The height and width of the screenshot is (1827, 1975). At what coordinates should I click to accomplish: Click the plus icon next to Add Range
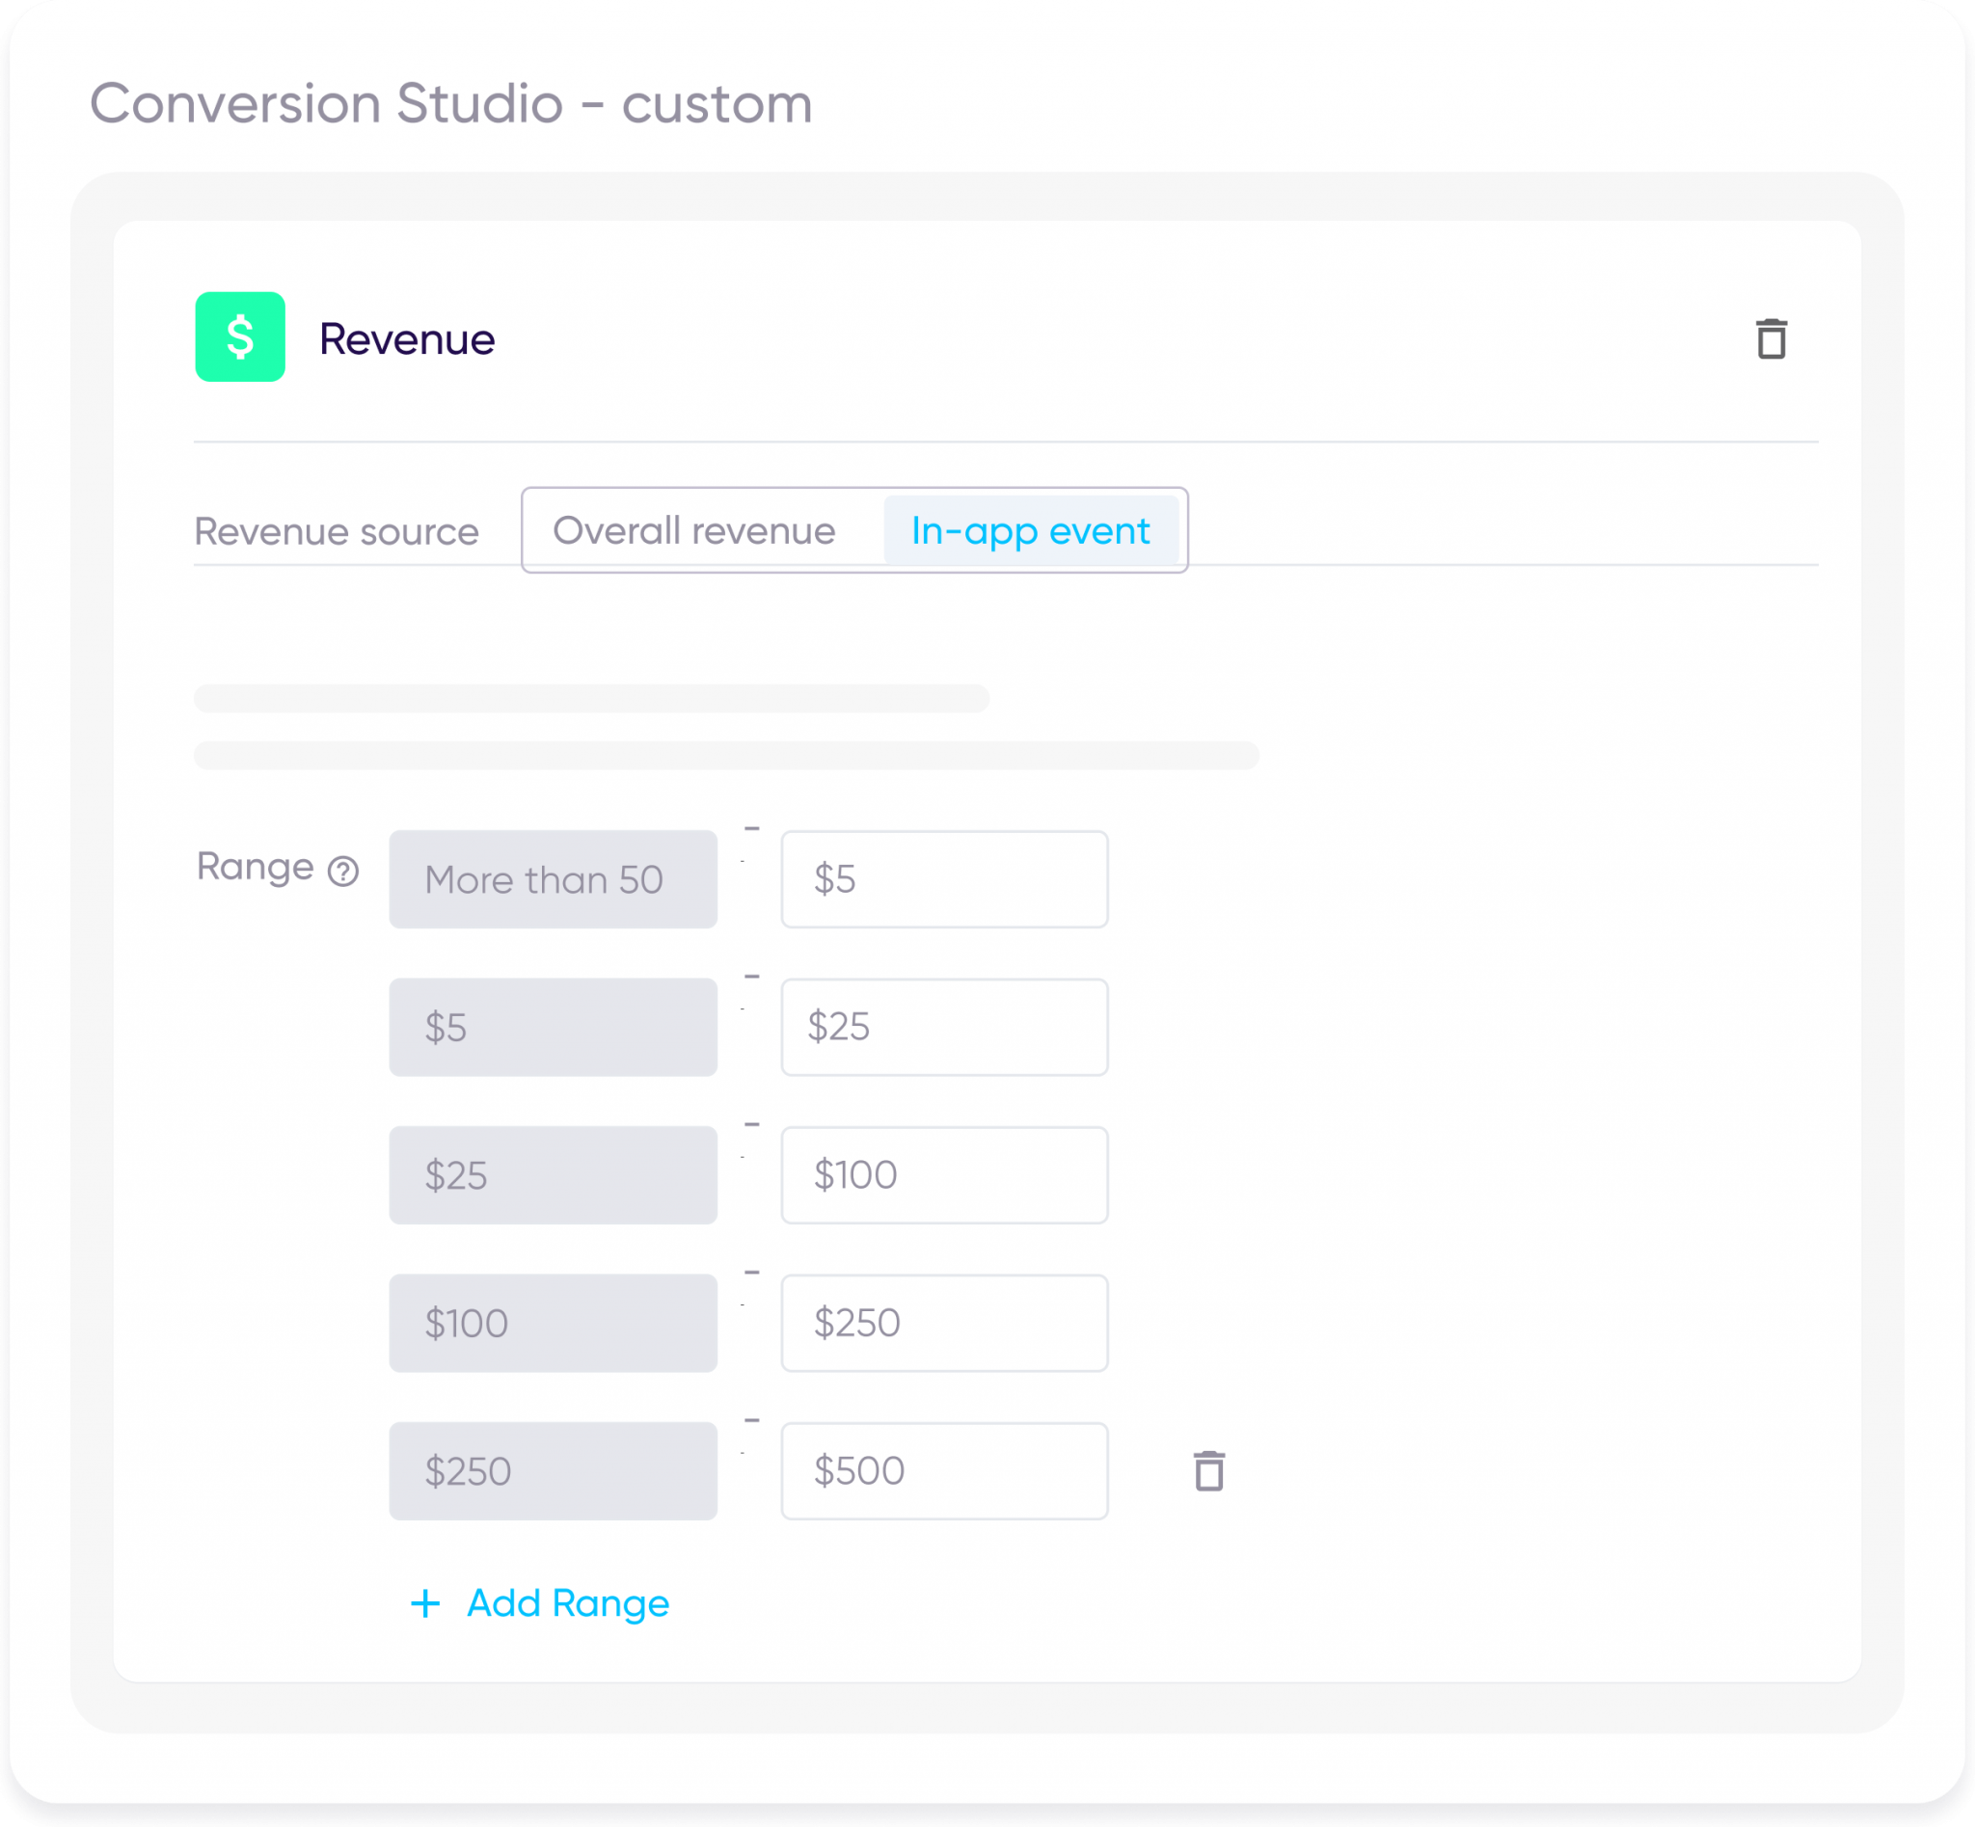[x=425, y=1603]
